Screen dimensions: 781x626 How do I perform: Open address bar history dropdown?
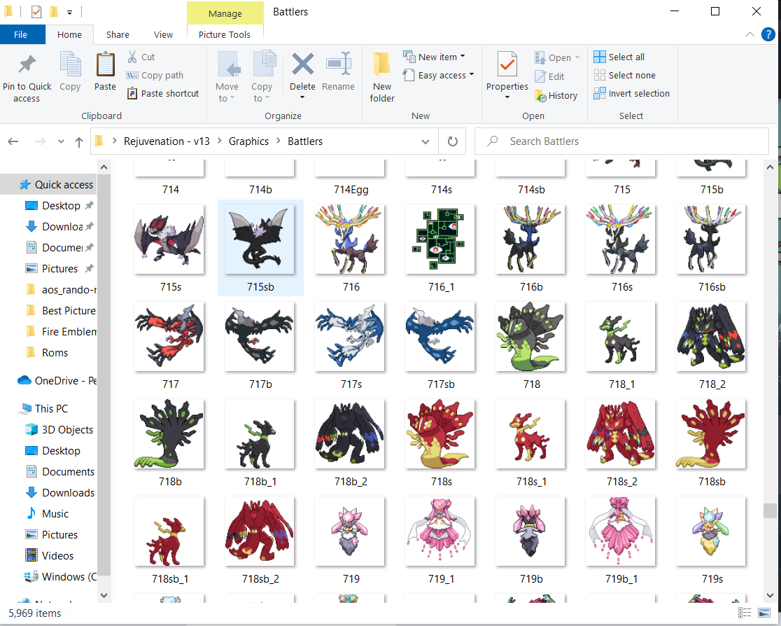425,141
